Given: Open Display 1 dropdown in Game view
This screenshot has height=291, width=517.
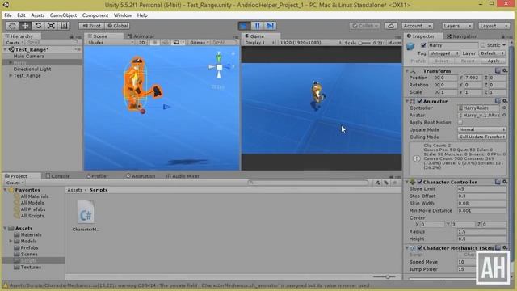Looking at the screenshot, I should coord(259,43).
